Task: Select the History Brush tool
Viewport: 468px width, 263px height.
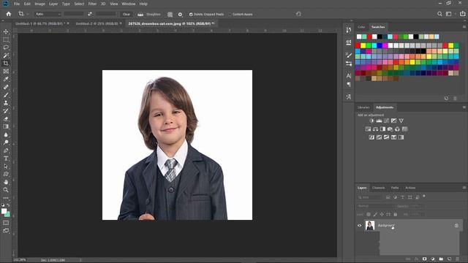Action: point(6,110)
